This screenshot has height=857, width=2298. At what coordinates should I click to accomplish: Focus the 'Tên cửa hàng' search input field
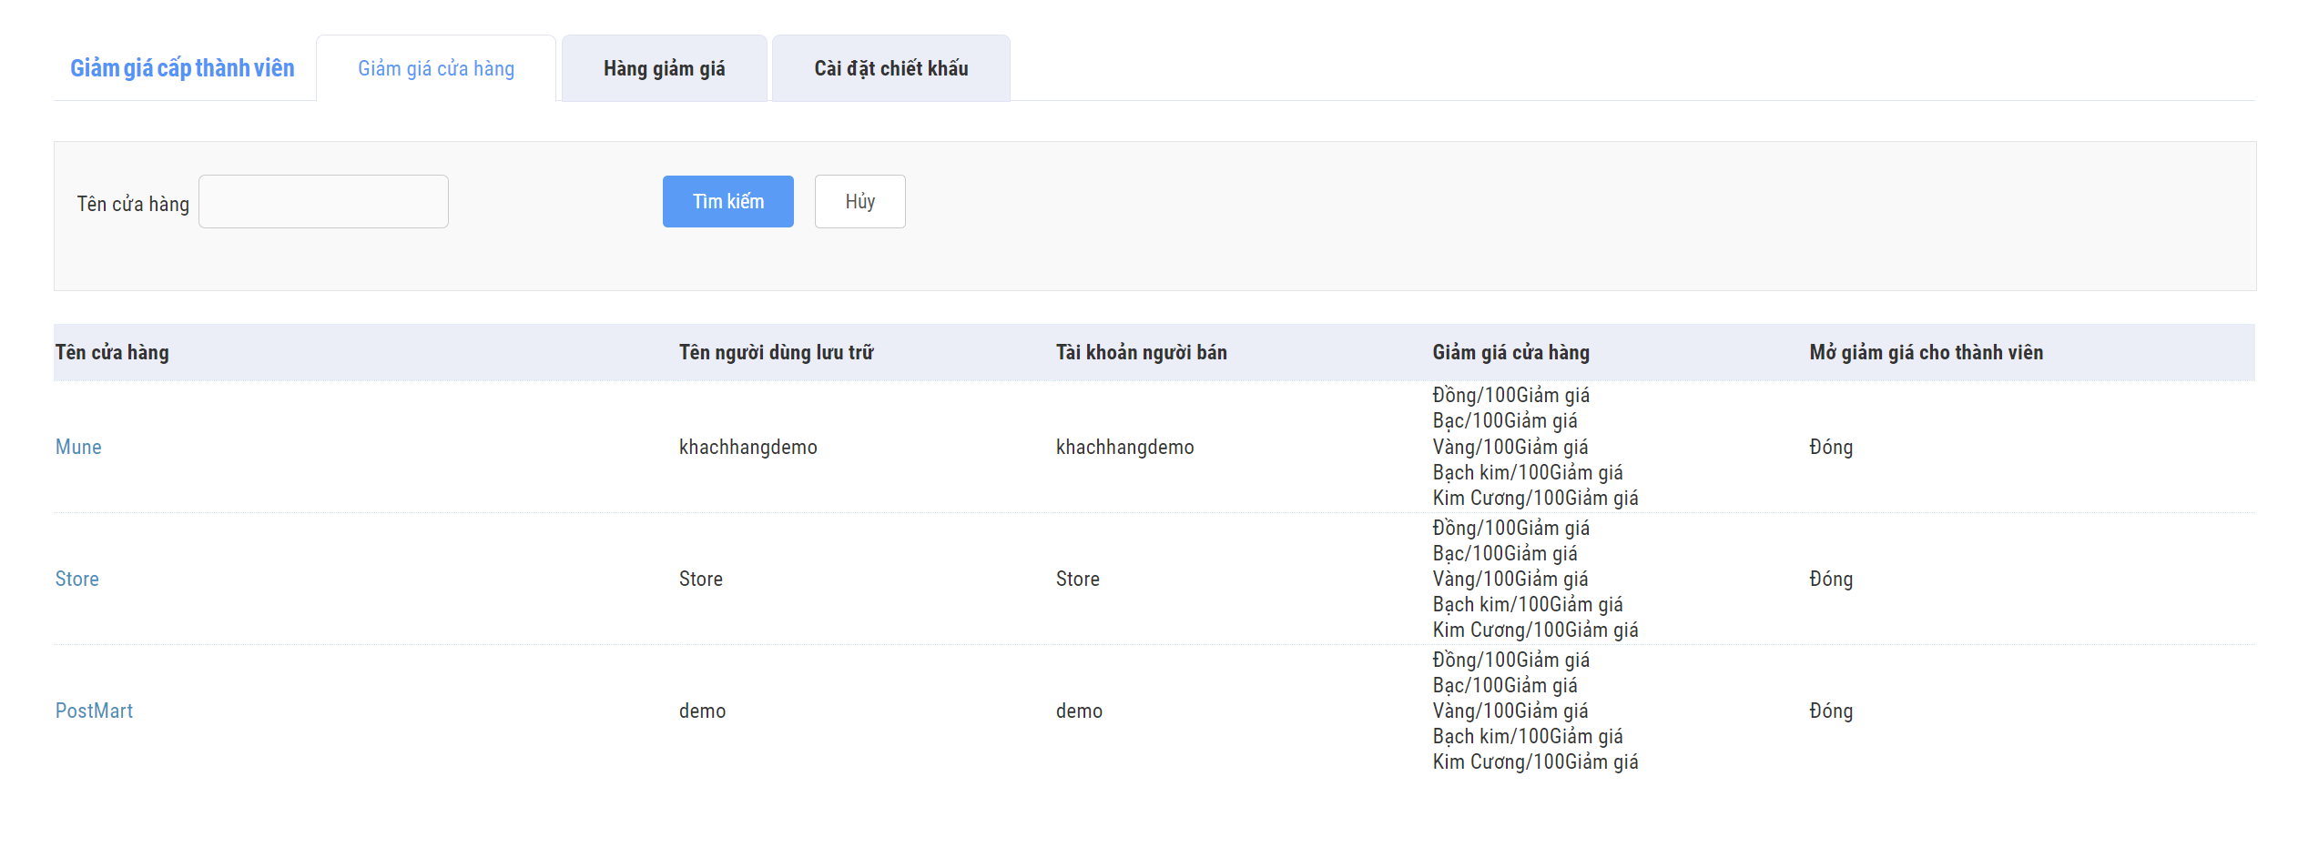point(323,202)
